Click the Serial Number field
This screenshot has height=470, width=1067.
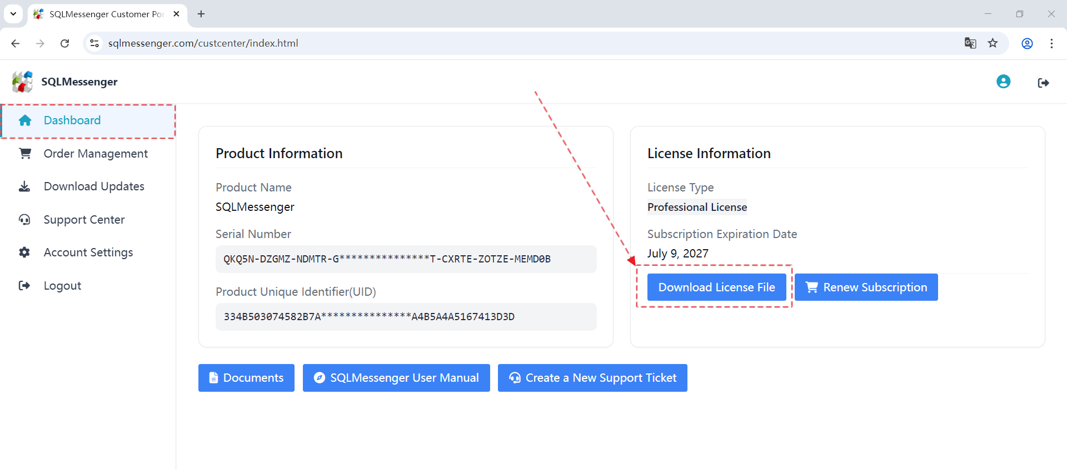coord(406,259)
